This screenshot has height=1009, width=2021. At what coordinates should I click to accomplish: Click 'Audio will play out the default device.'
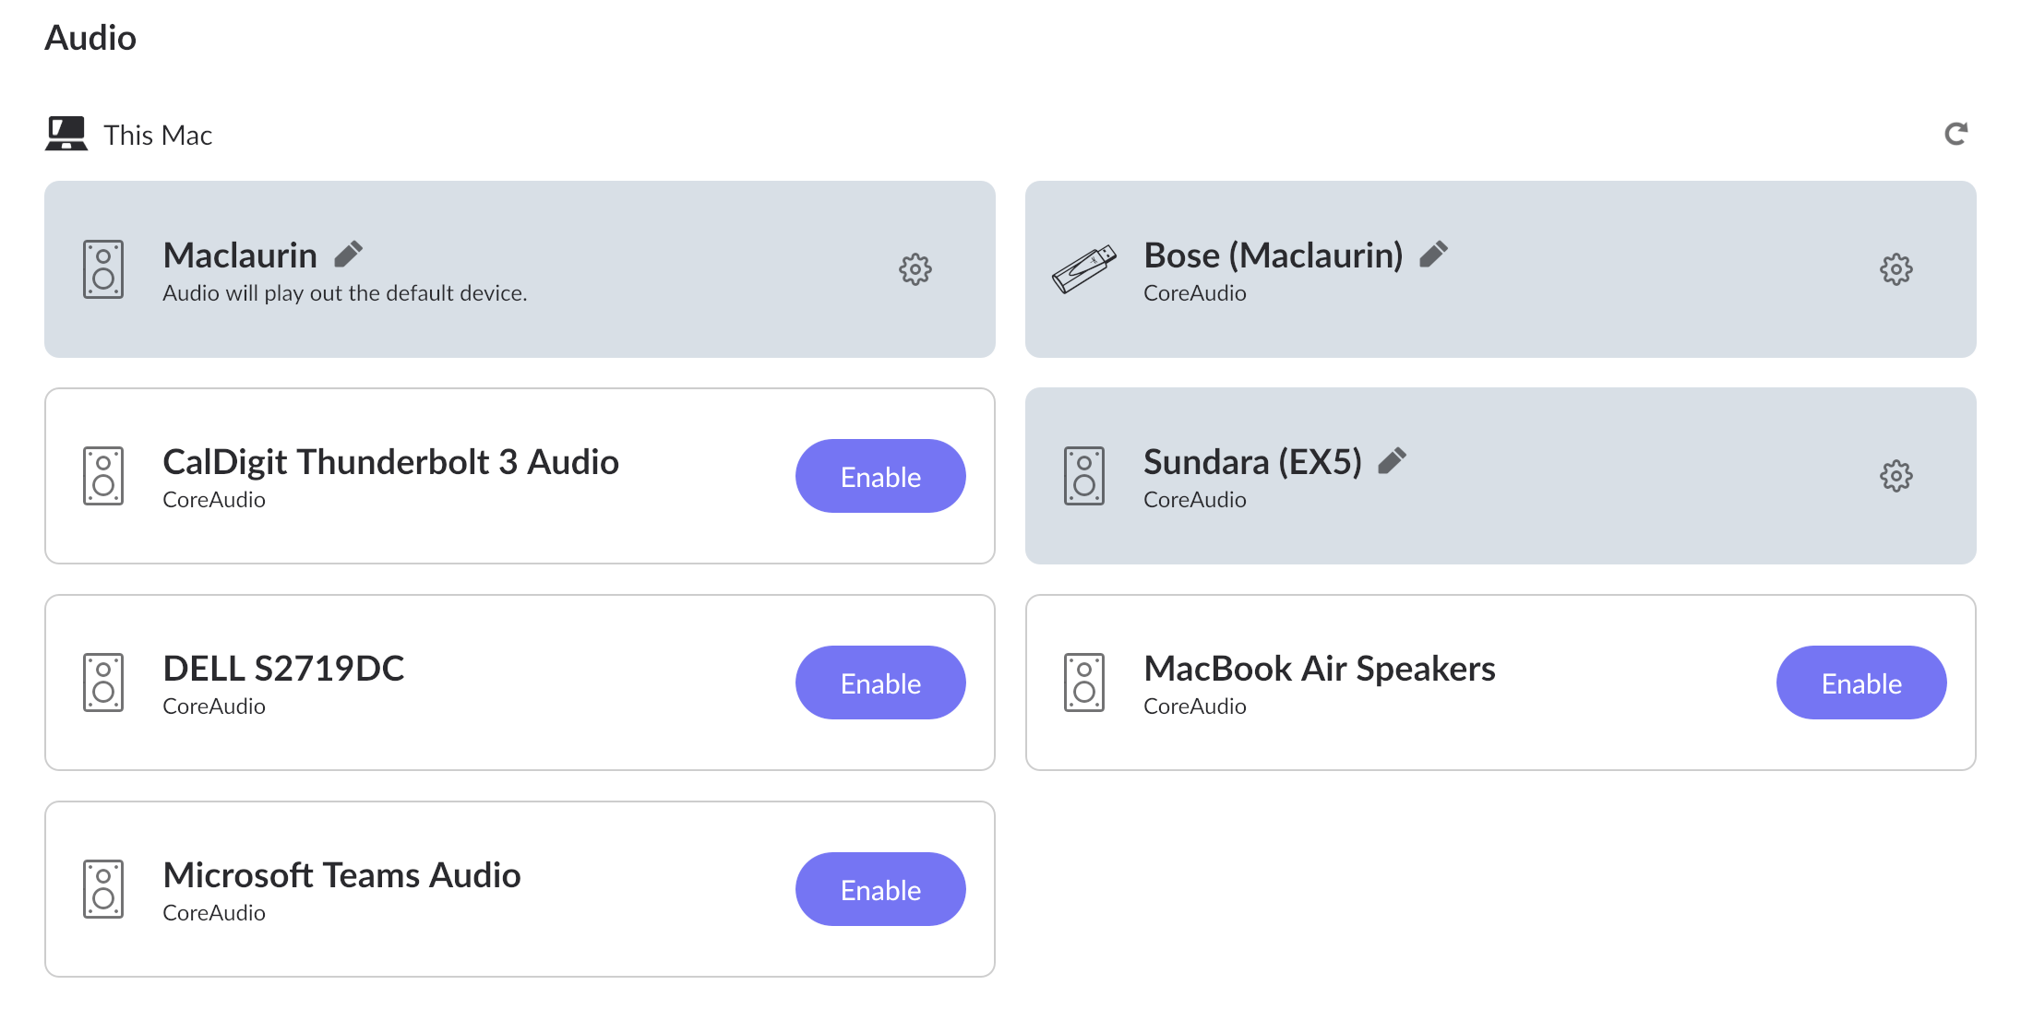pyautogui.click(x=345, y=293)
